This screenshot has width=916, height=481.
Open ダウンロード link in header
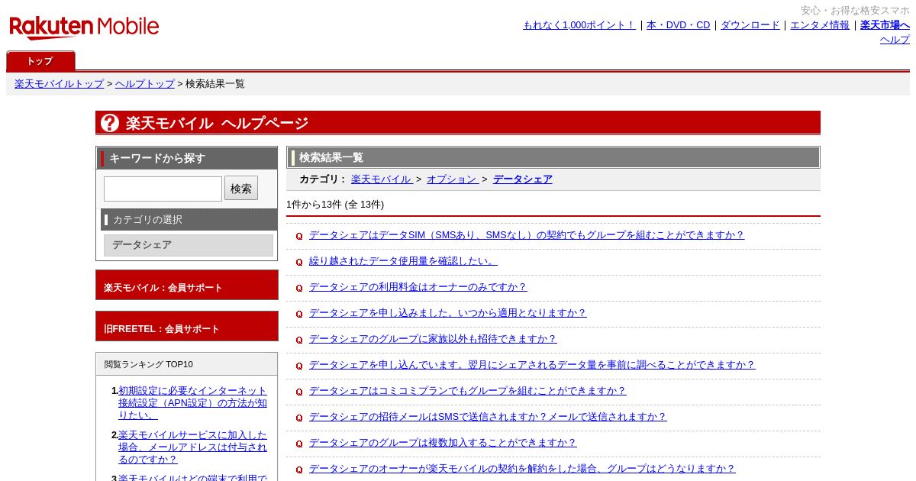pos(750,25)
